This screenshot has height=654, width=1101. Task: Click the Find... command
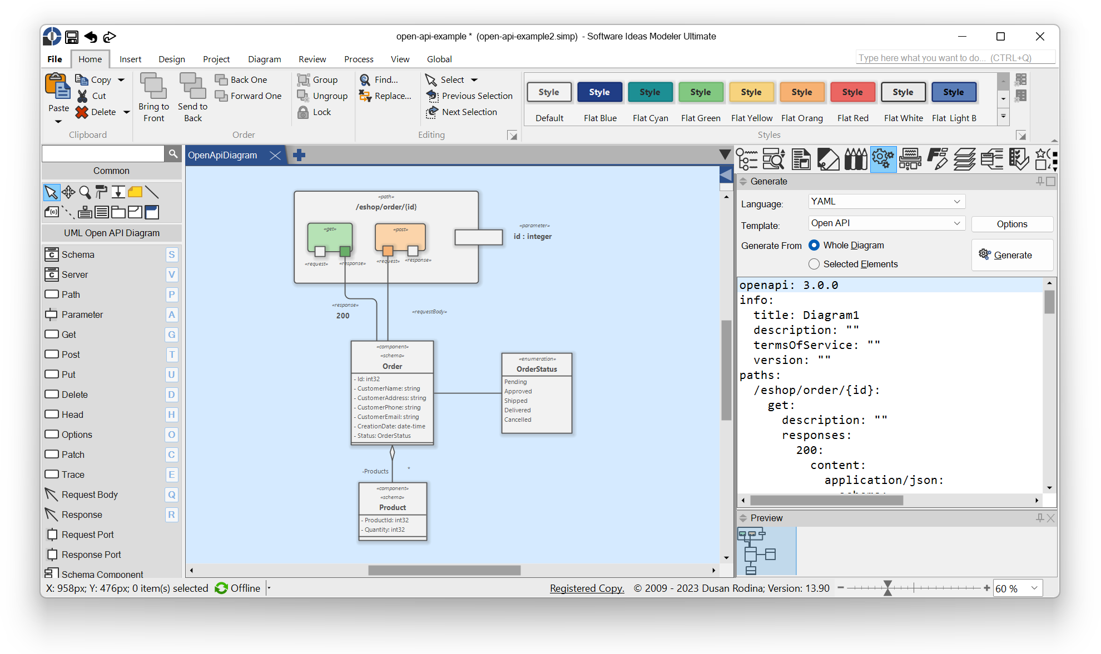(x=379, y=80)
